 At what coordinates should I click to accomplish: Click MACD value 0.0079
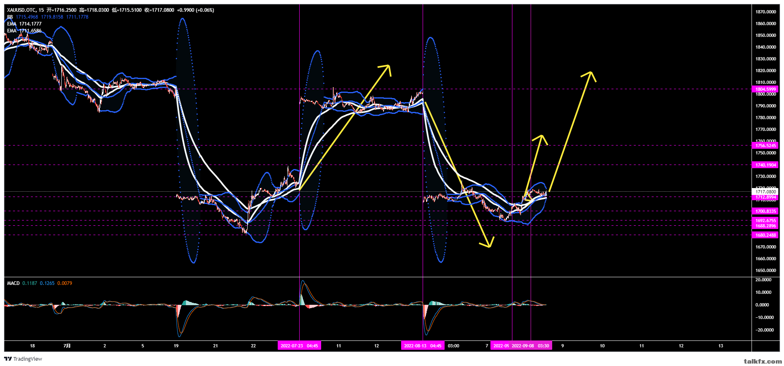[x=65, y=283]
